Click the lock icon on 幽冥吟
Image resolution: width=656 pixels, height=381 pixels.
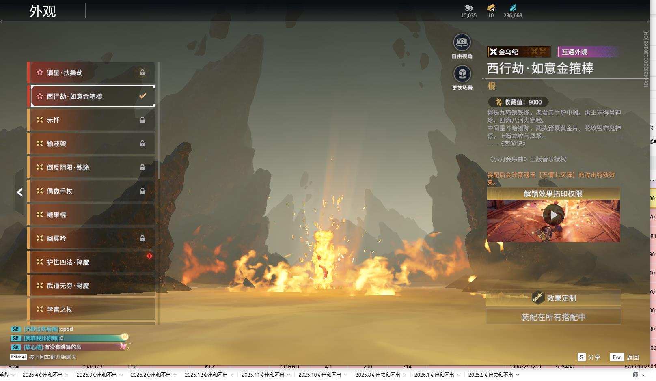pos(142,238)
